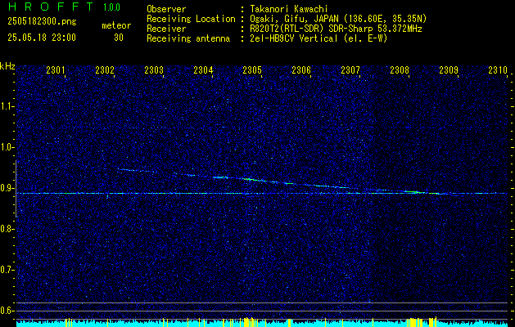Screen dimensions: 515x327
Task: Click the 'Receiver' field label
Action: [x=166, y=29]
